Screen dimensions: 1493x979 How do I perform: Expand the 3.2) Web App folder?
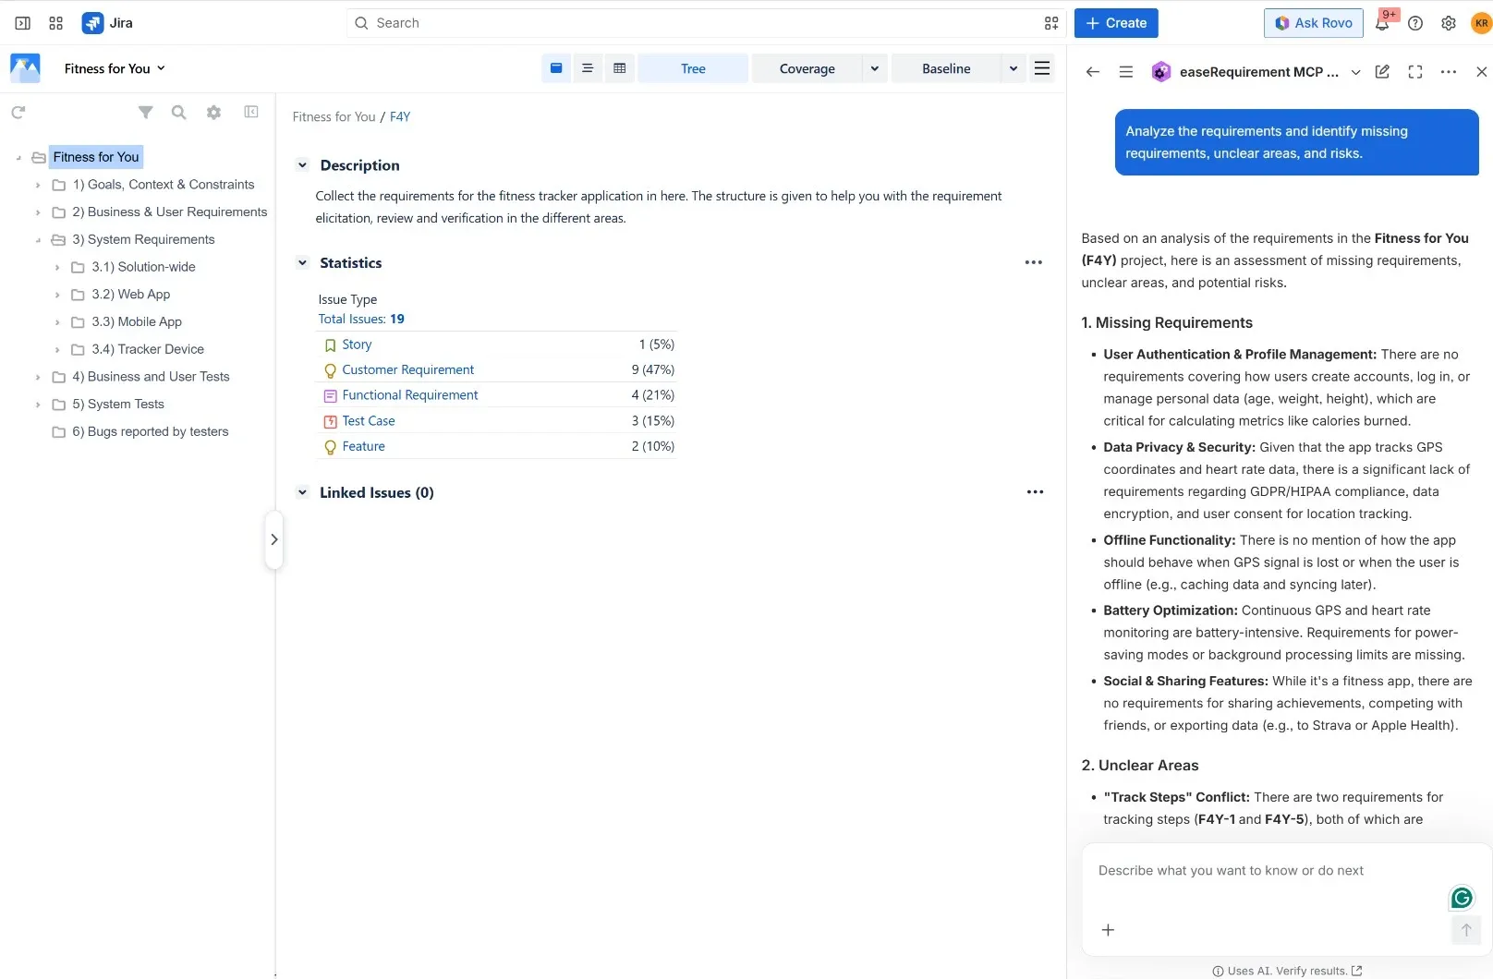click(57, 295)
